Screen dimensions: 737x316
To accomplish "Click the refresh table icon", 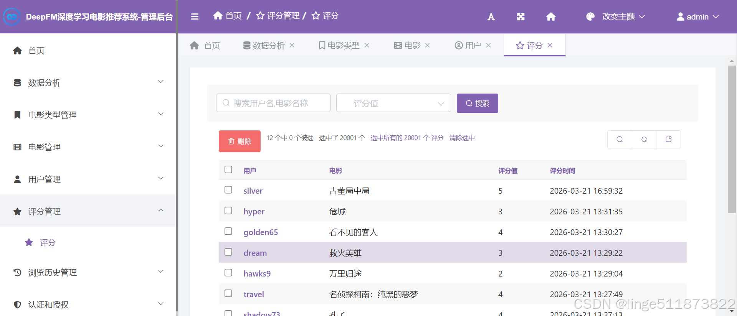I will pyautogui.click(x=644, y=139).
